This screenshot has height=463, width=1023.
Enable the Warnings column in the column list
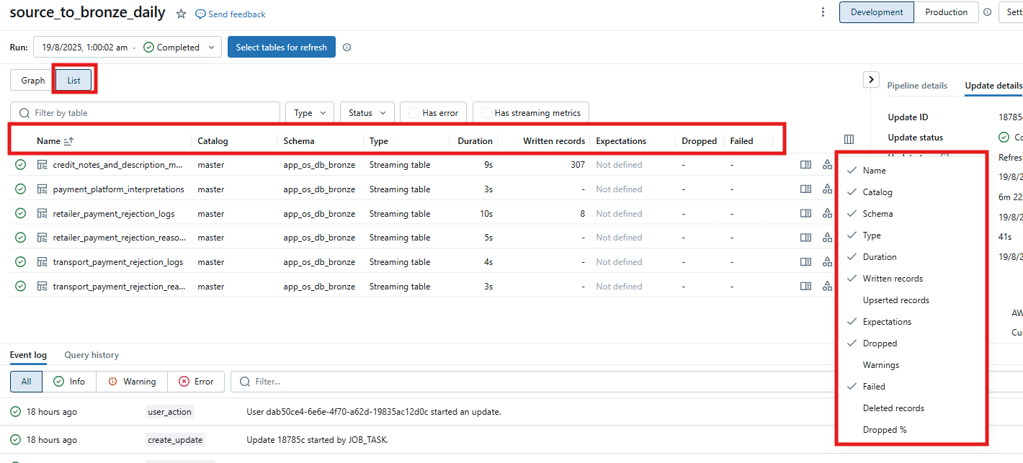point(881,364)
